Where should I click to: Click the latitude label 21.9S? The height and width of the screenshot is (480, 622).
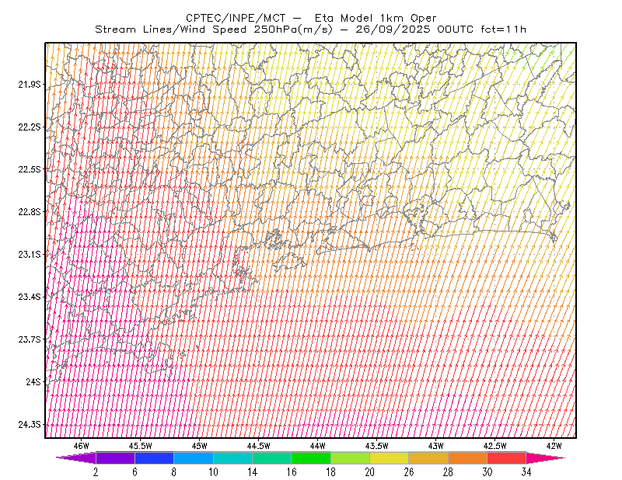pos(30,85)
